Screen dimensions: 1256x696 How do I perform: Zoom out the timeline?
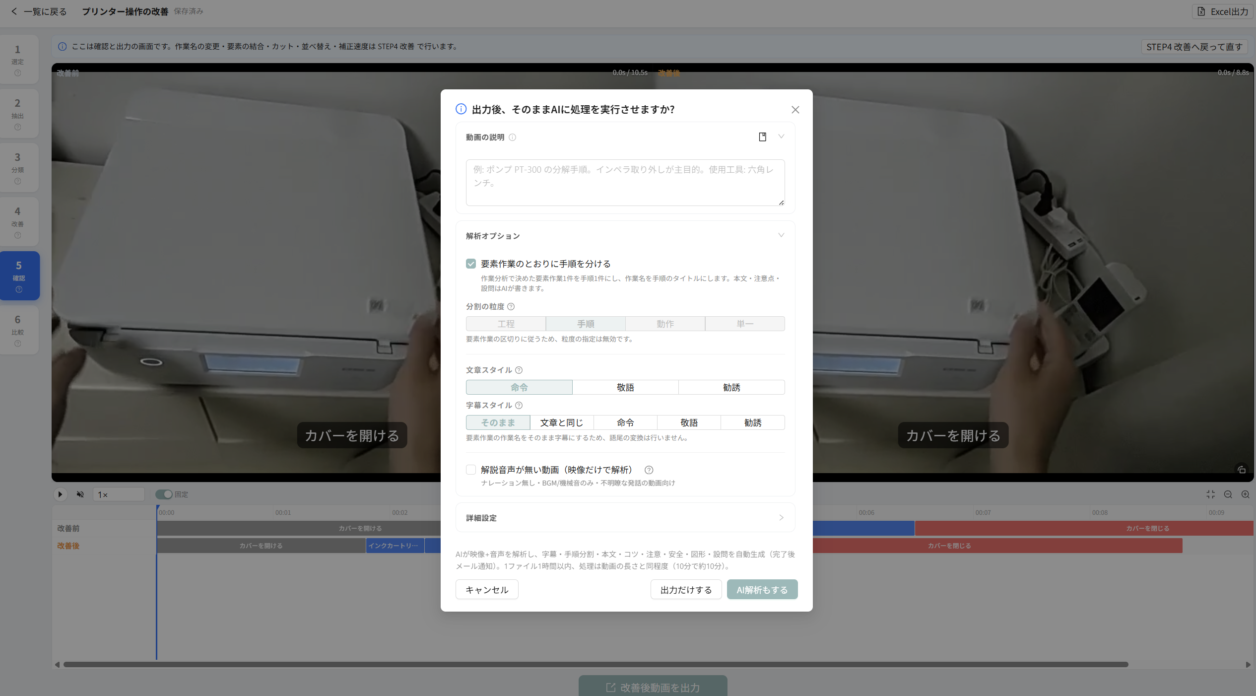tap(1228, 494)
